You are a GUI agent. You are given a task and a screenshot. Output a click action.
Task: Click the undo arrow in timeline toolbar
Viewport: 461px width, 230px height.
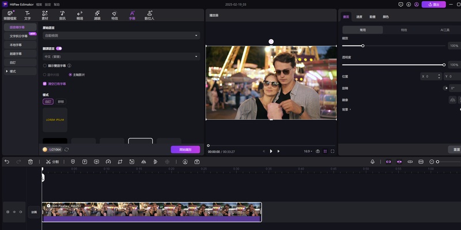pos(7,162)
